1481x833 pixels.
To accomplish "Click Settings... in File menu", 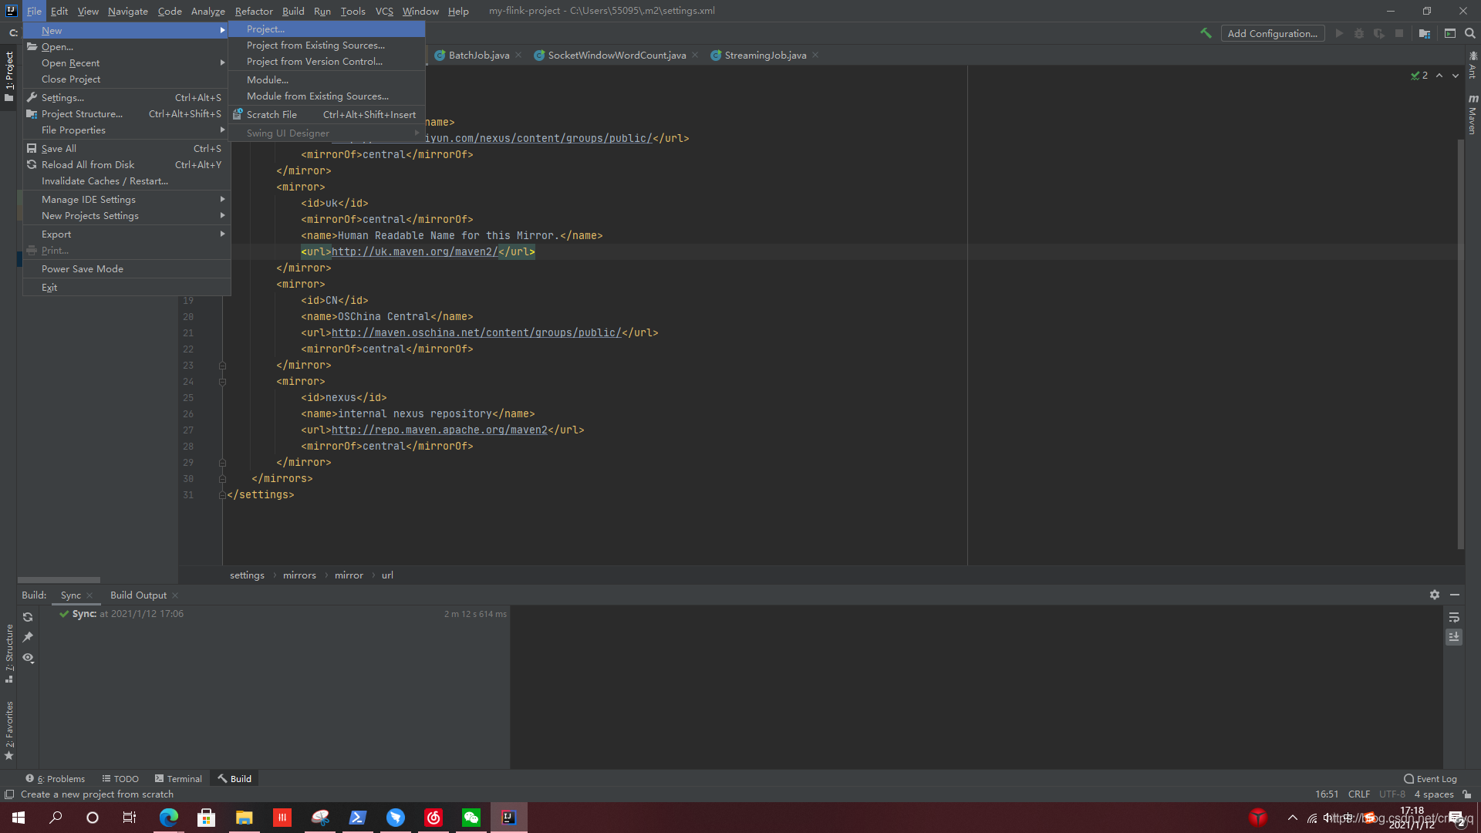I will coord(127,98).
